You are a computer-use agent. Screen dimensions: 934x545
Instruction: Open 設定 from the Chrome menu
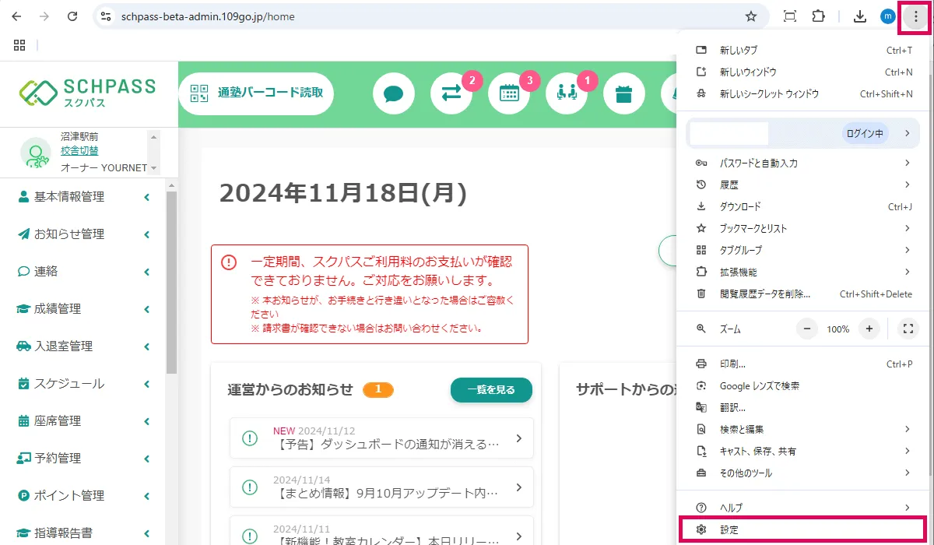point(803,529)
